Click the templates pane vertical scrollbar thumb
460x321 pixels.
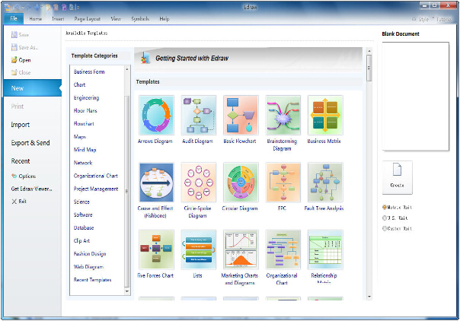(x=369, y=68)
